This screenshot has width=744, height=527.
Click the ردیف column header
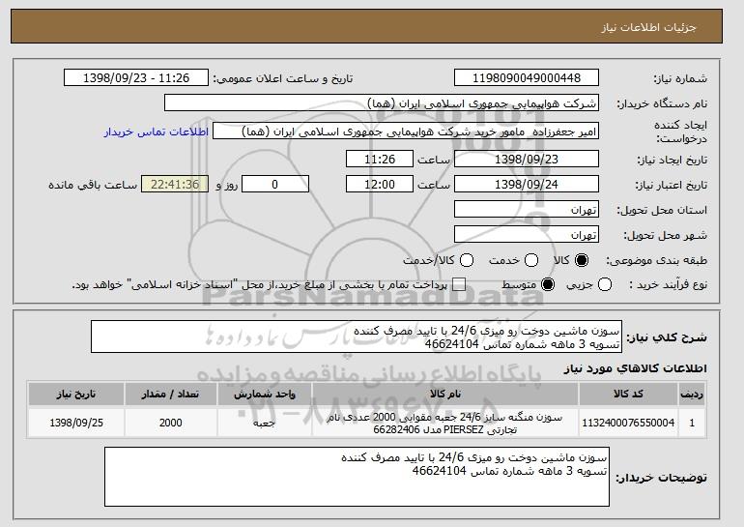[692, 395]
